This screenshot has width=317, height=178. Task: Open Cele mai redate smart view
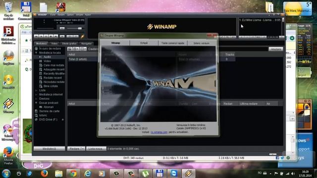tap(53, 65)
